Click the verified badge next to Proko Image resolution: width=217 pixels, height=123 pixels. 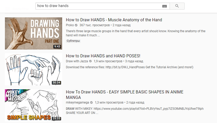[x=76, y=25]
